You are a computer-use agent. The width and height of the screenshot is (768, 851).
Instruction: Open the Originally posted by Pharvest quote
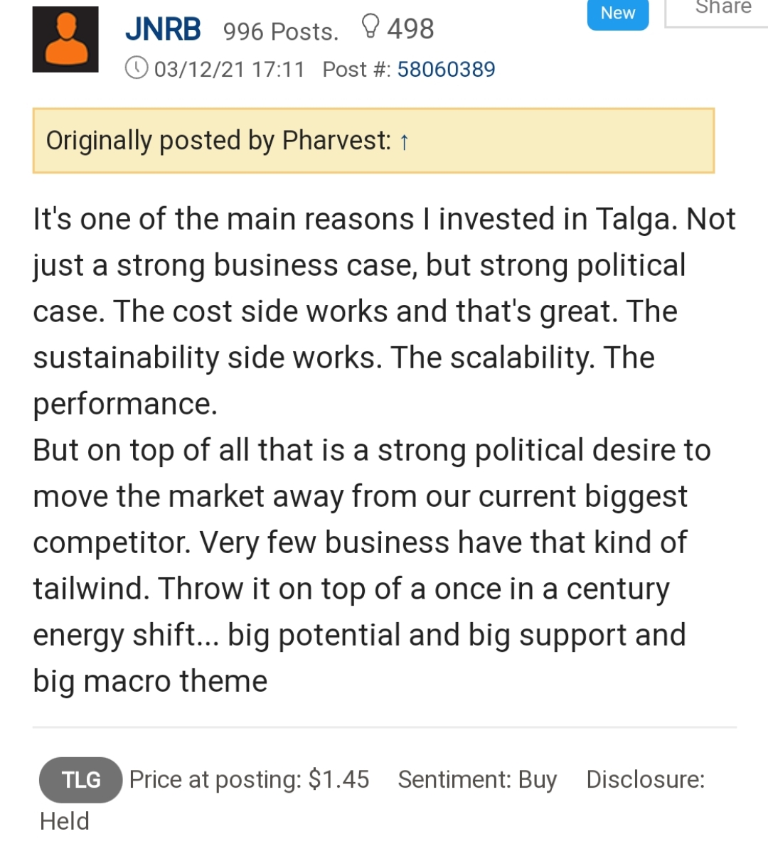tap(373, 141)
